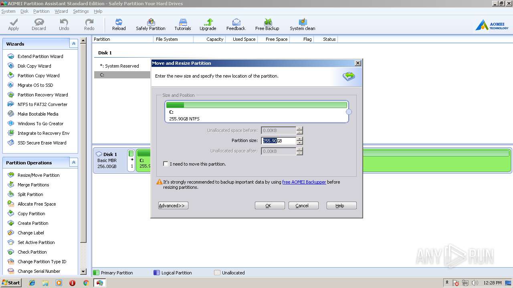Image resolution: width=513 pixels, height=288 pixels.
Task: Click the Undo toolbar icon
Action: coord(64,24)
